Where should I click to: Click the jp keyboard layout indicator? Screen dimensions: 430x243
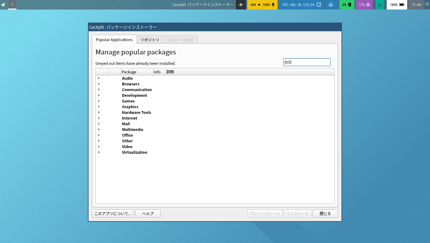[x=380, y=5]
